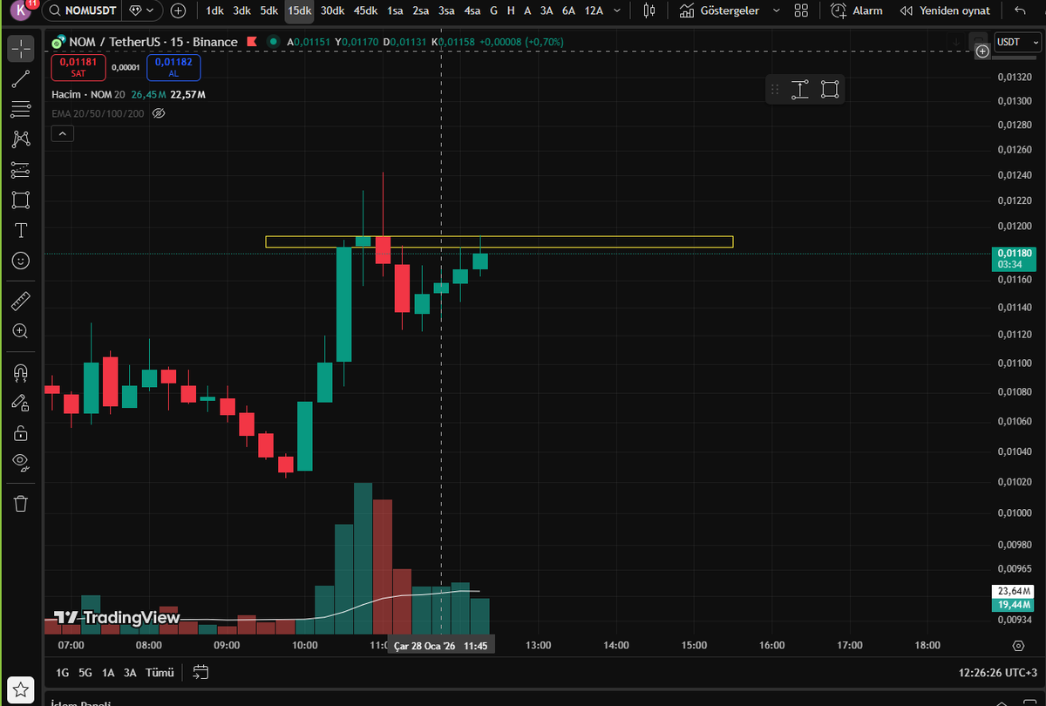Viewport: 1046px width, 706px height.
Task: Open the candlestick chart type selector
Action: coord(649,10)
